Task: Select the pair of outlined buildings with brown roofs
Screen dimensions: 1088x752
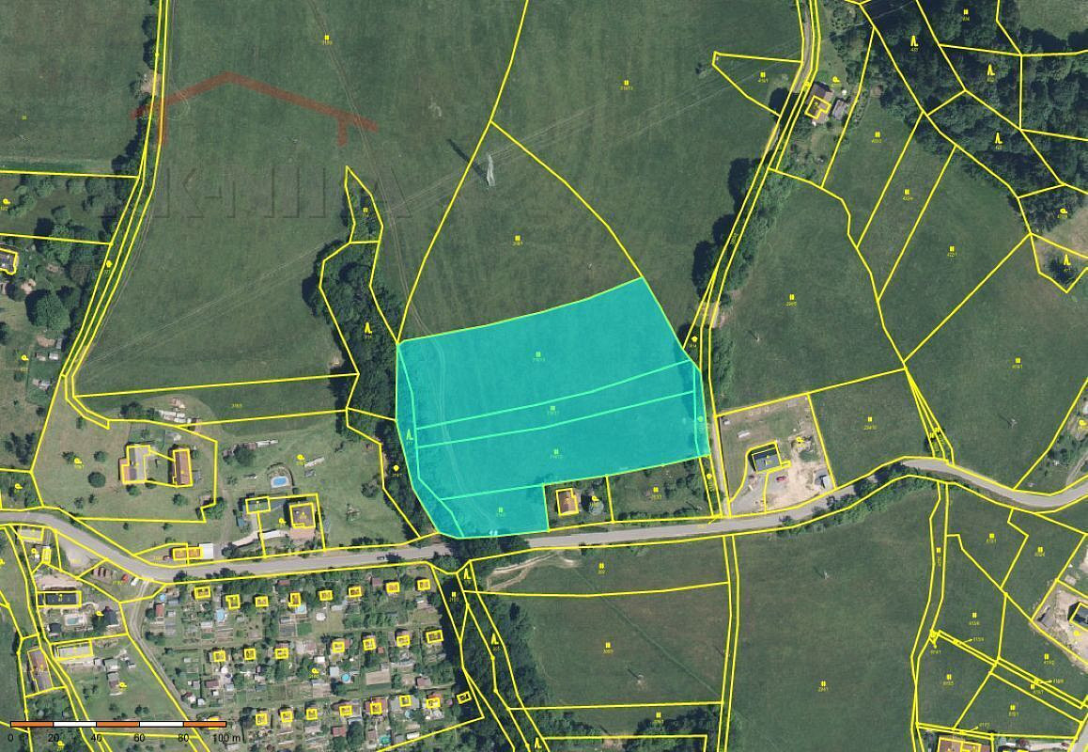Action: click(156, 466)
